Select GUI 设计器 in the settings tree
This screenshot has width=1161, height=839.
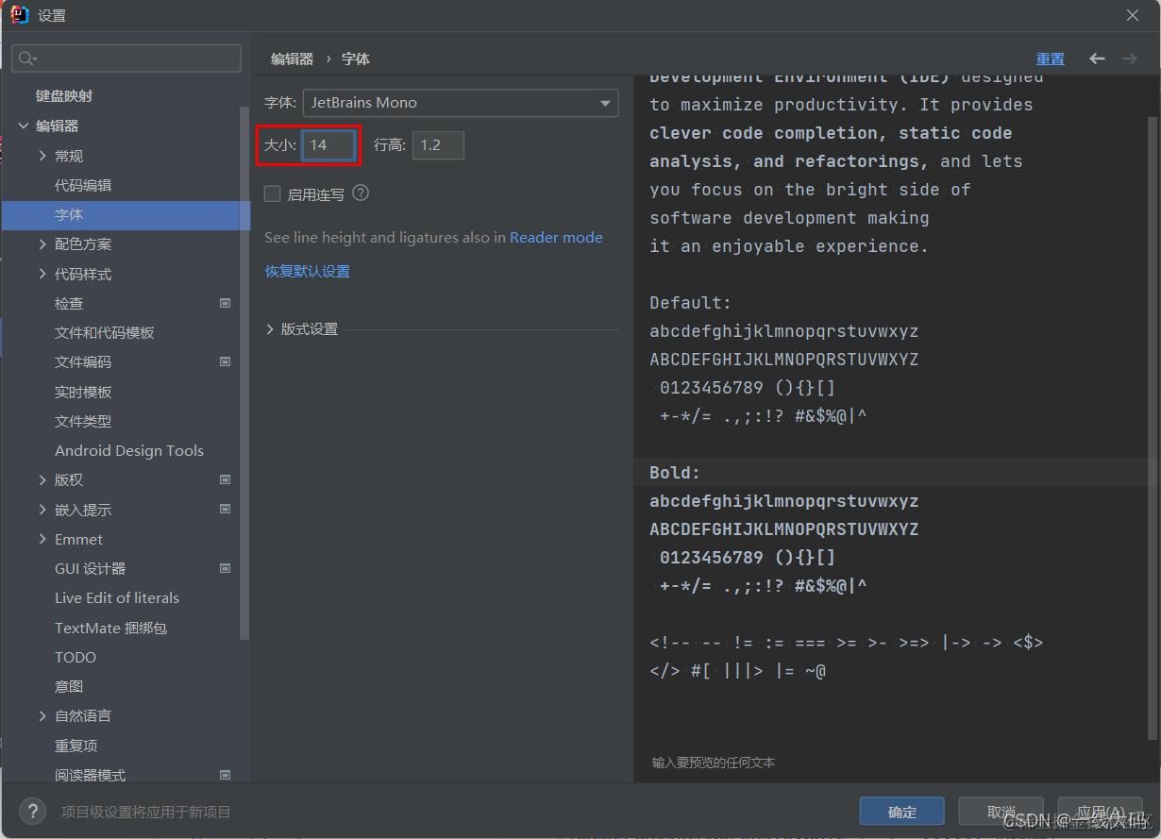tap(90, 568)
